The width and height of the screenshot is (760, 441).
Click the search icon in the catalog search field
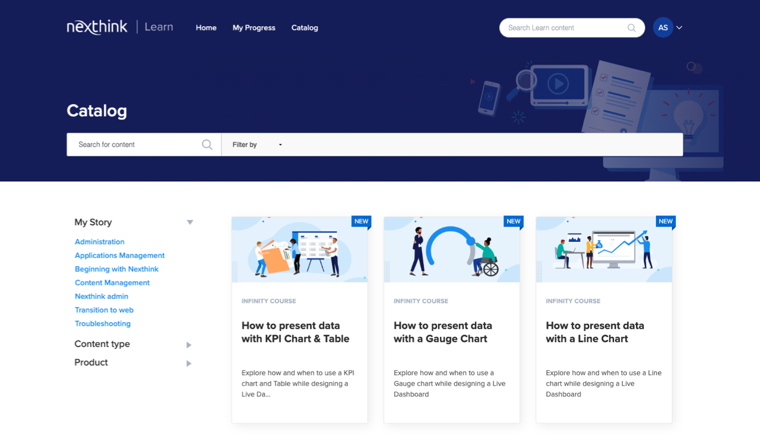[x=207, y=144]
